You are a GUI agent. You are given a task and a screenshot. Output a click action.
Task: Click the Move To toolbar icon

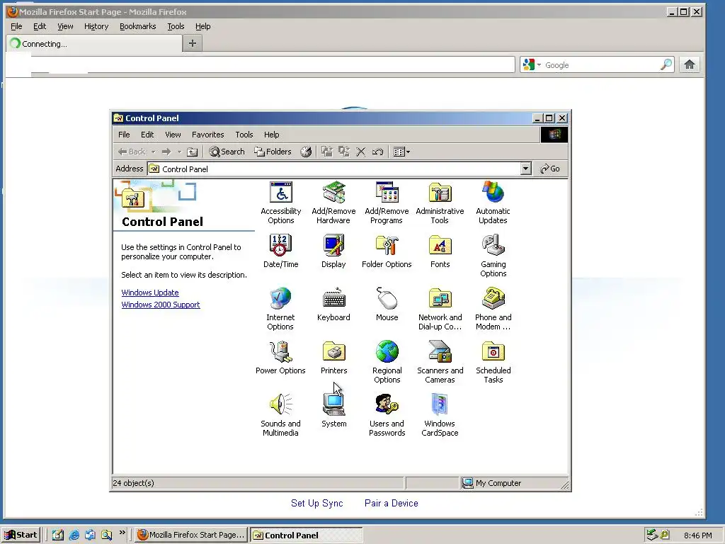point(327,152)
